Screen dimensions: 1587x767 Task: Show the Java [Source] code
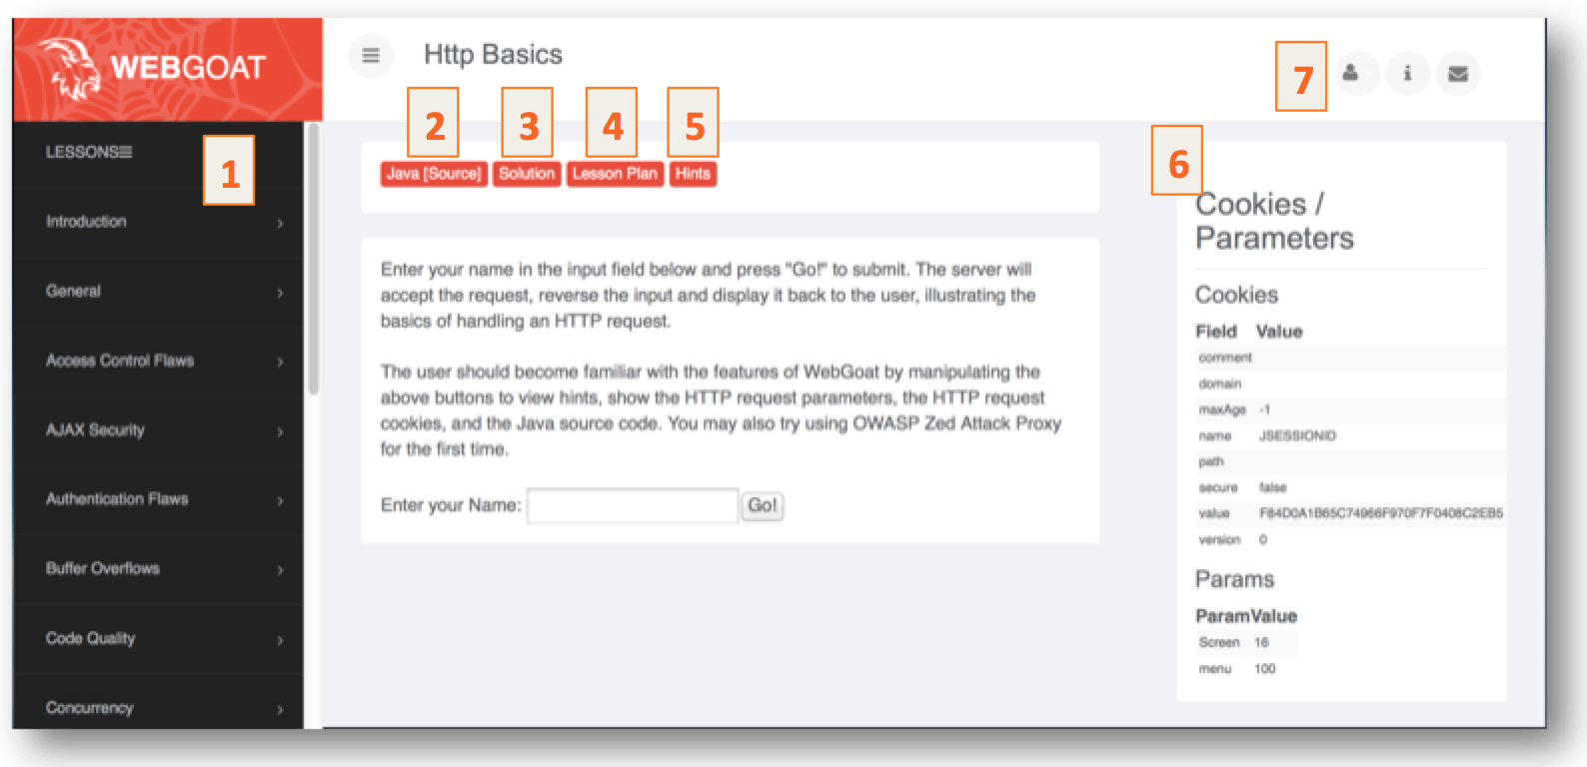(x=434, y=174)
